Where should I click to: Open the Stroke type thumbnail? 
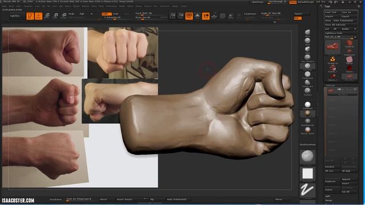click(307, 190)
